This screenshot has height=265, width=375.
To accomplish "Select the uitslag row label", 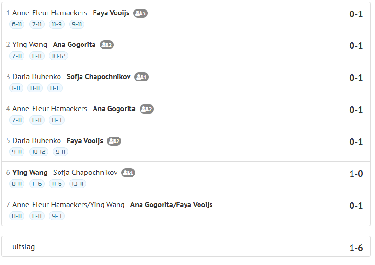I will [23, 247].
